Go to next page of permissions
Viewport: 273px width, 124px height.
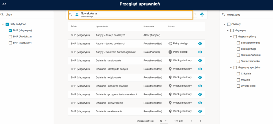200,121
